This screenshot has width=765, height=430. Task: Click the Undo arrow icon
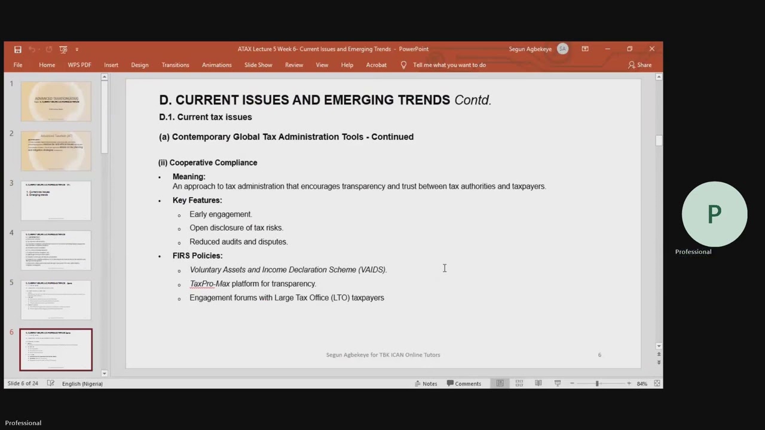(32, 49)
